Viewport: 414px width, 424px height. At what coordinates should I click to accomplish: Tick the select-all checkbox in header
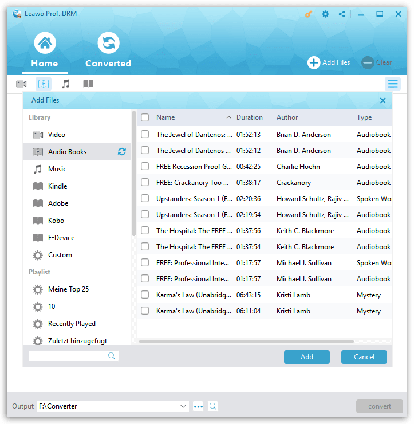coord(145,117)
